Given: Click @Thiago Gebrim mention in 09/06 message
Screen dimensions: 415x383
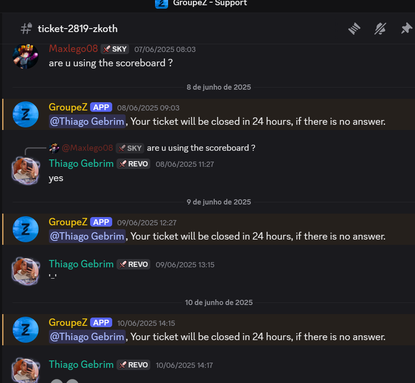Looking at the screenshot, I should click(87, 236).
